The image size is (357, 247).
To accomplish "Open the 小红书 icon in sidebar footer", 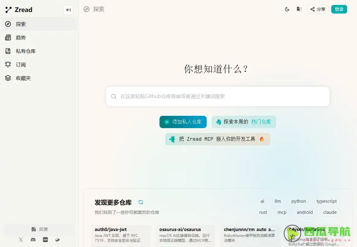I will pos(45,240).
